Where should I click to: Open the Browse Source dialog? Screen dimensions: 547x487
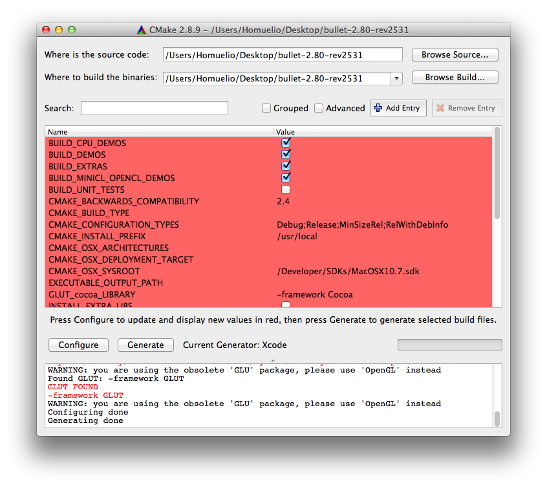tap(455, 55)
